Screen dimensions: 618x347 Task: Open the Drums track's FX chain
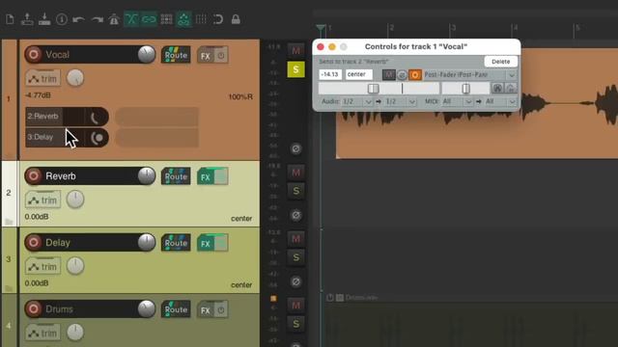click(x=206, y=309)
